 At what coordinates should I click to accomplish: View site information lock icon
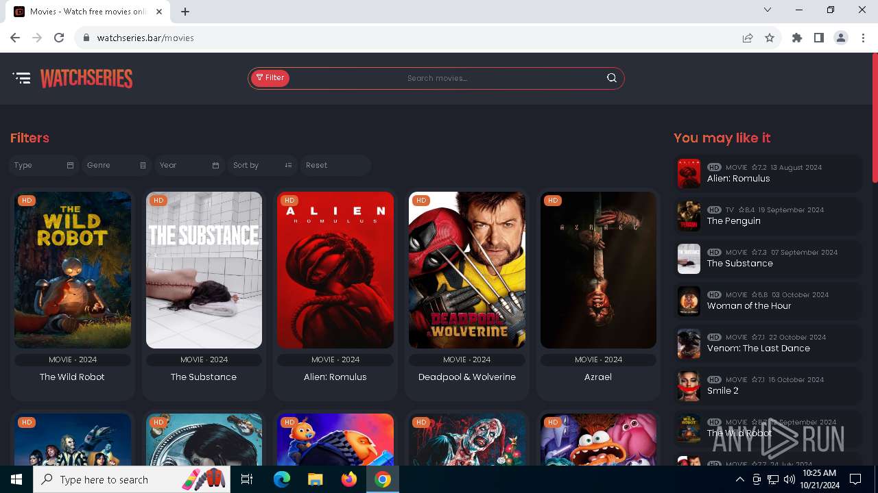click(86, 38)
